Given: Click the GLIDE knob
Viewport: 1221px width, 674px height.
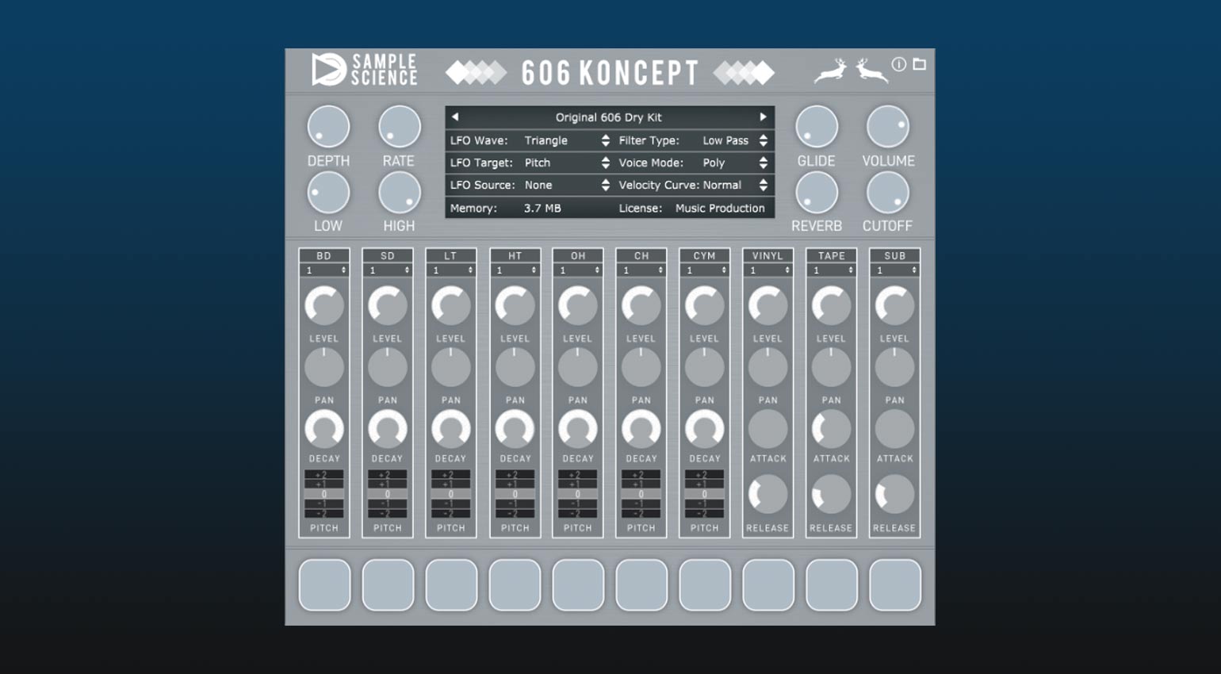Looking at the screenshot, I should click(817, 127).
